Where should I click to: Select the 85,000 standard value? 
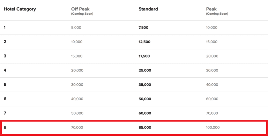(x=145, y=128)
